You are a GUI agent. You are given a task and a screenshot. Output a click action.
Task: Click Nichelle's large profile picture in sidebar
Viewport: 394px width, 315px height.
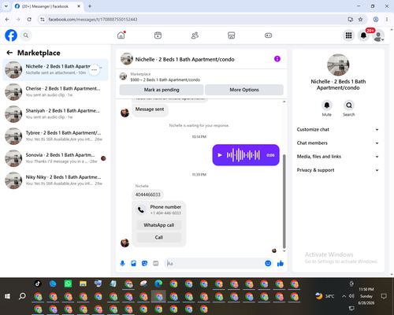coord(338,65)
